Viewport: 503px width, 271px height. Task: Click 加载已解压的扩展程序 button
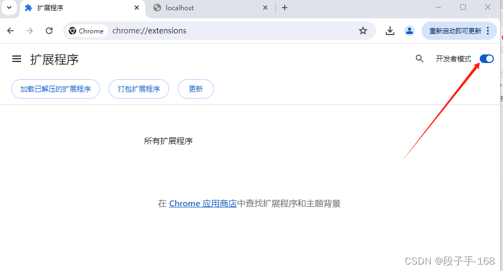[56, 89]
